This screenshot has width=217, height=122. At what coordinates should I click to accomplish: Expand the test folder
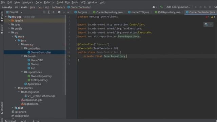(12, 108)
